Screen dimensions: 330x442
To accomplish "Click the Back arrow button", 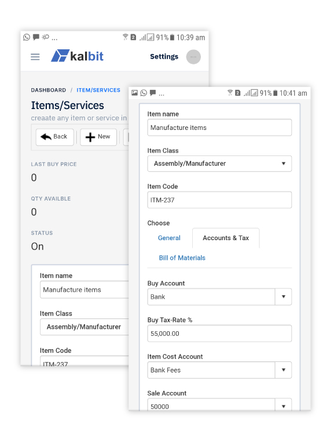I will 54,137.
